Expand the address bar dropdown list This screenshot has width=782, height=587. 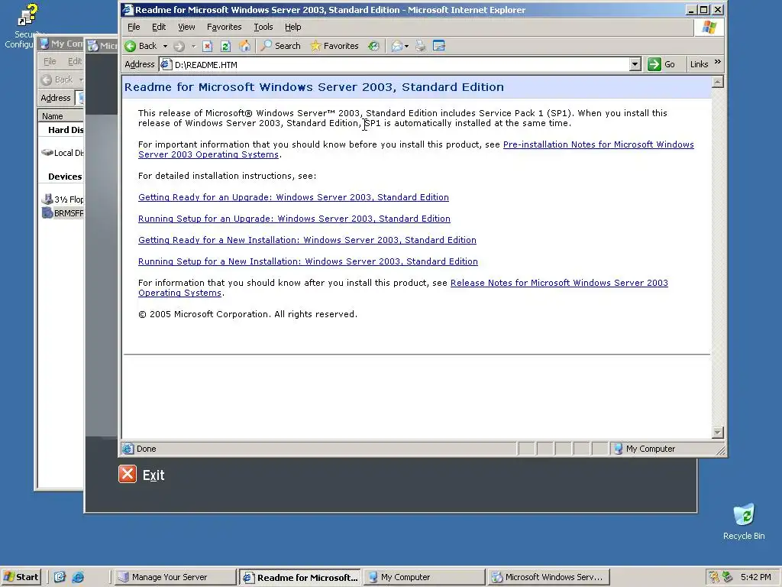click(635, 64)
